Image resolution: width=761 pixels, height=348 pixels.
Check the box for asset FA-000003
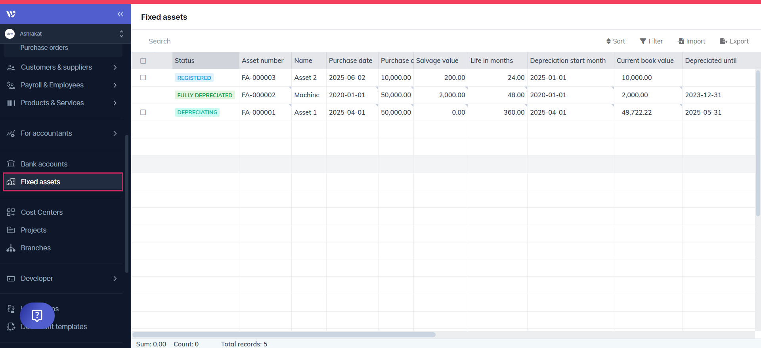point(143,78)
